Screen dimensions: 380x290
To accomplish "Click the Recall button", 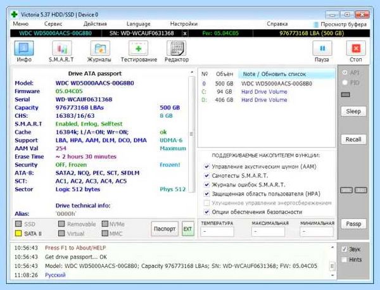I will pos(353,139).
